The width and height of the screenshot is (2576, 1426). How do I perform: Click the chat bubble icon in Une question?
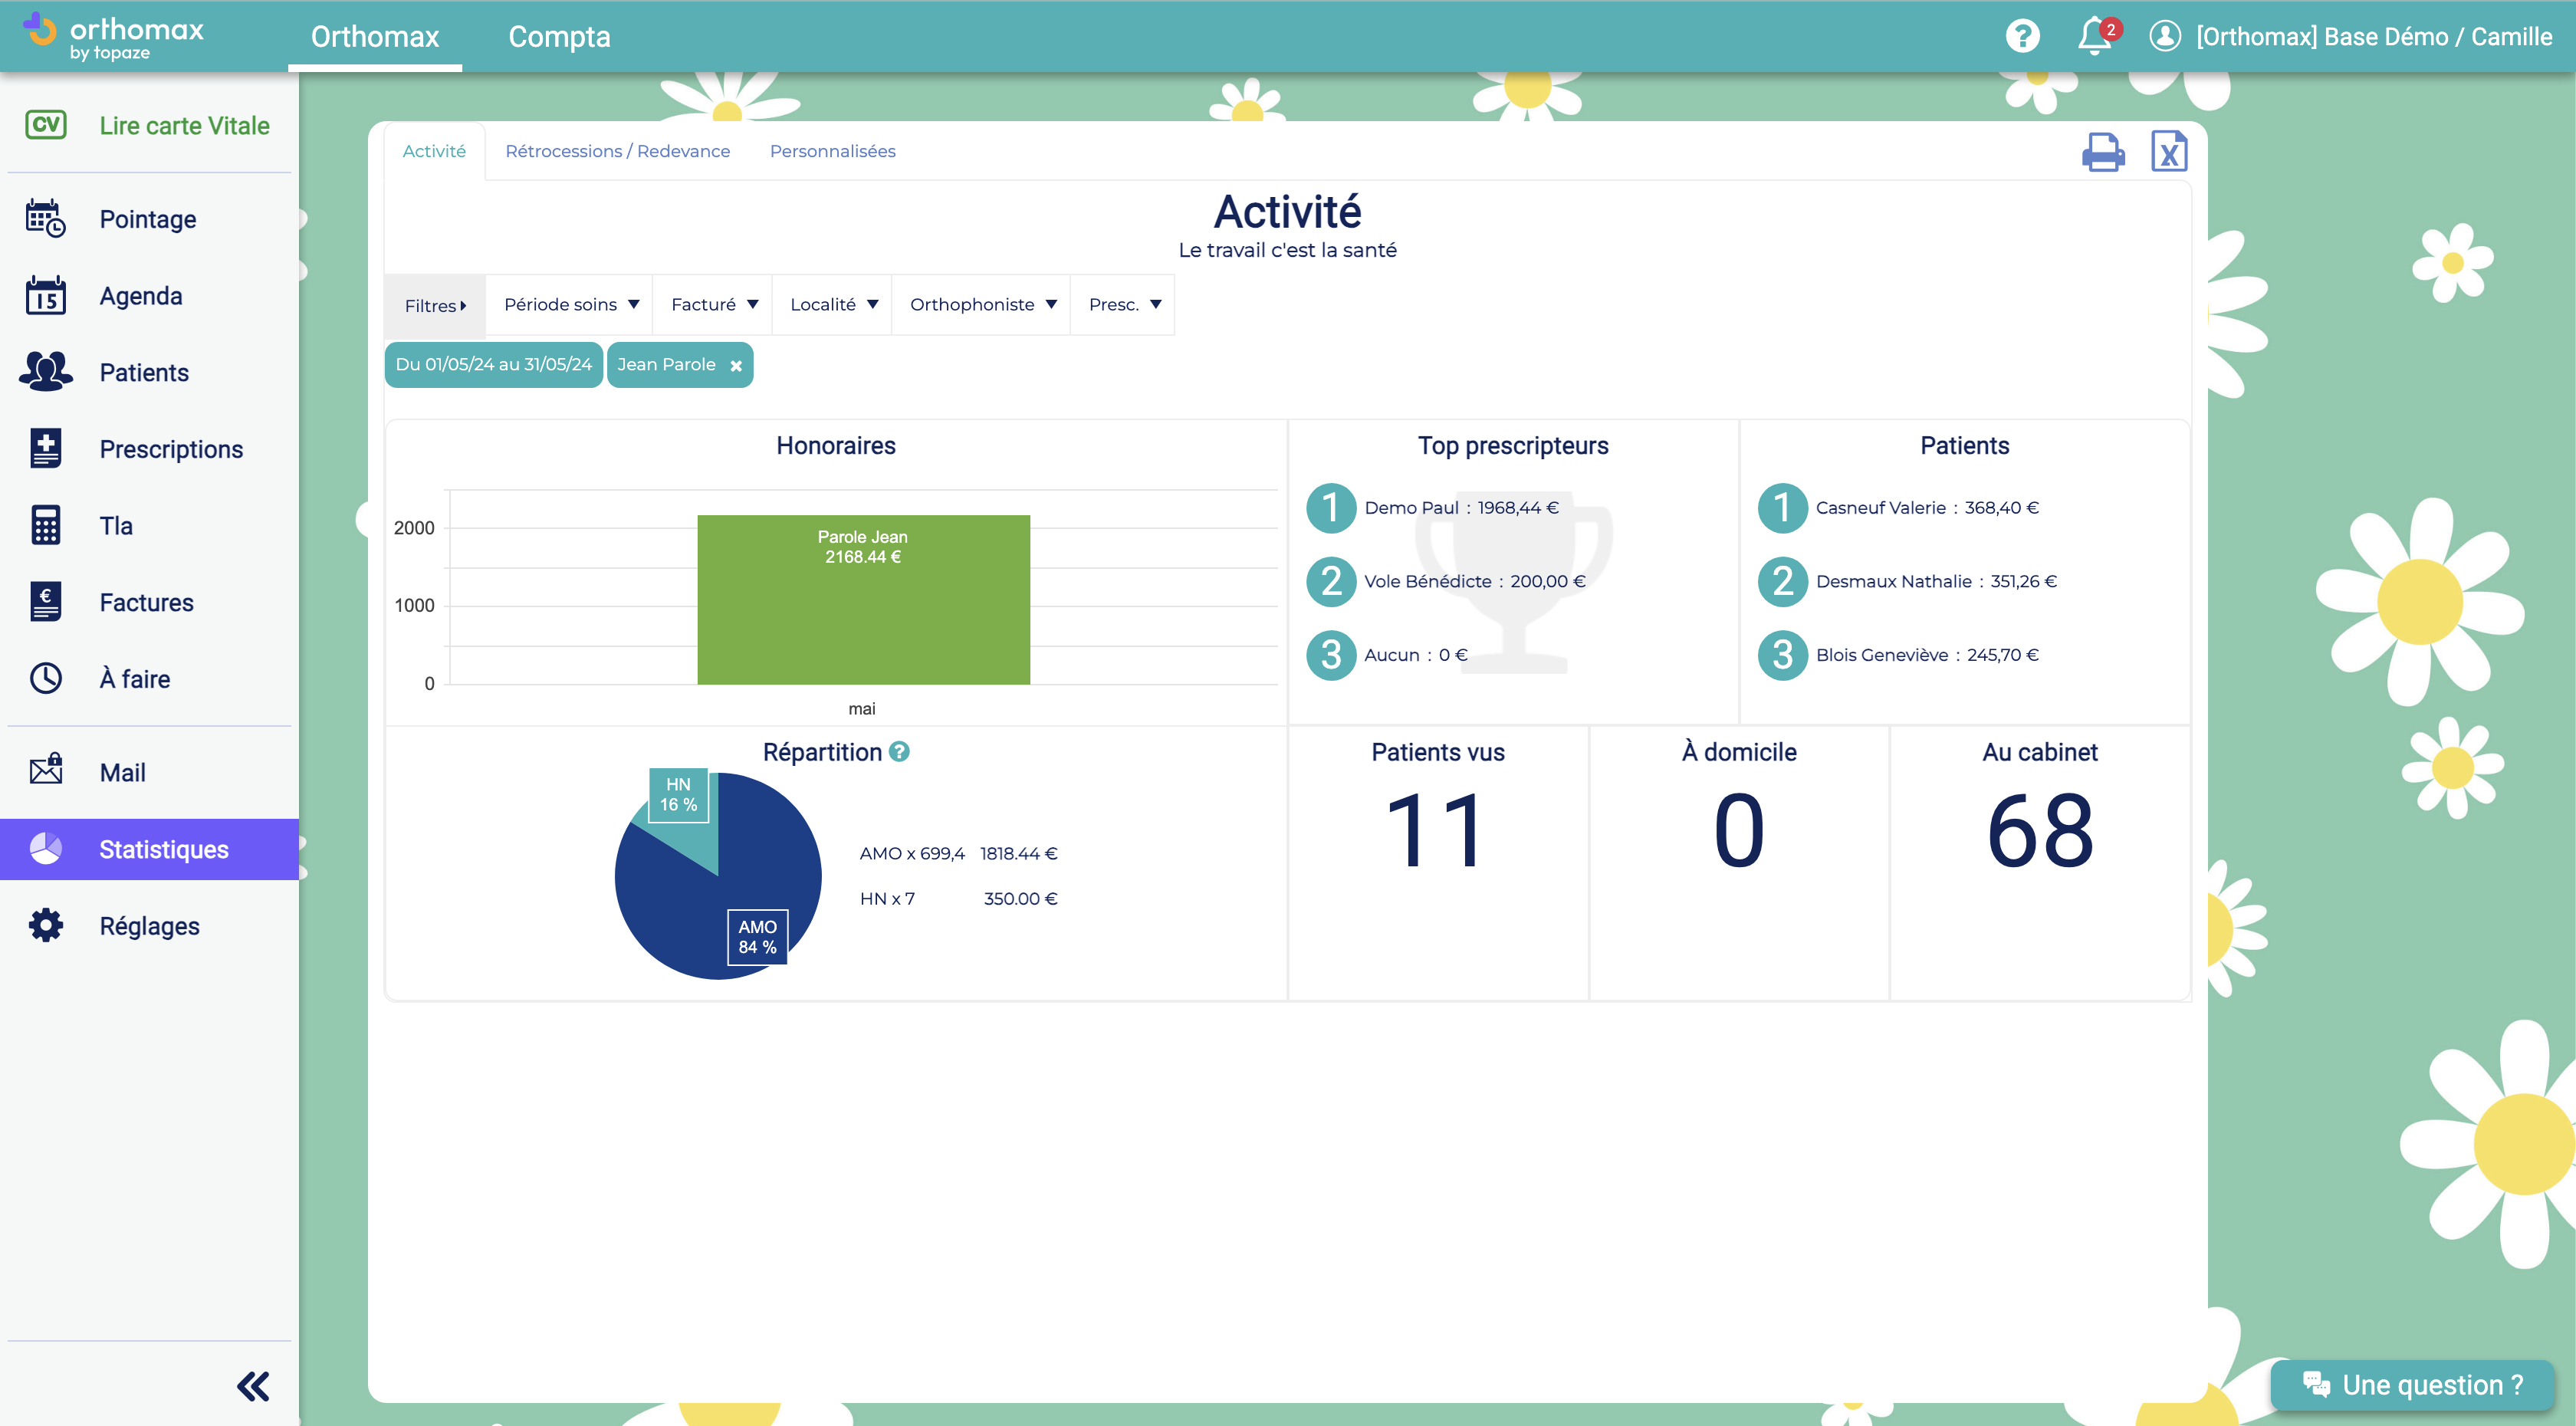(x=2316, y=1384)
